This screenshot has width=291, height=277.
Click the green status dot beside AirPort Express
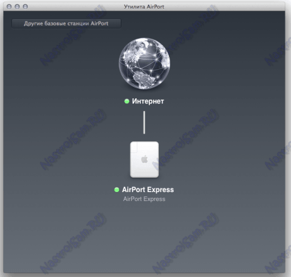click(116, 190)
